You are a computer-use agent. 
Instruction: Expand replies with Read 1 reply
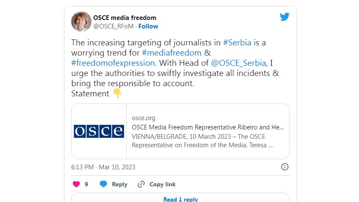[x=181, y=199]
